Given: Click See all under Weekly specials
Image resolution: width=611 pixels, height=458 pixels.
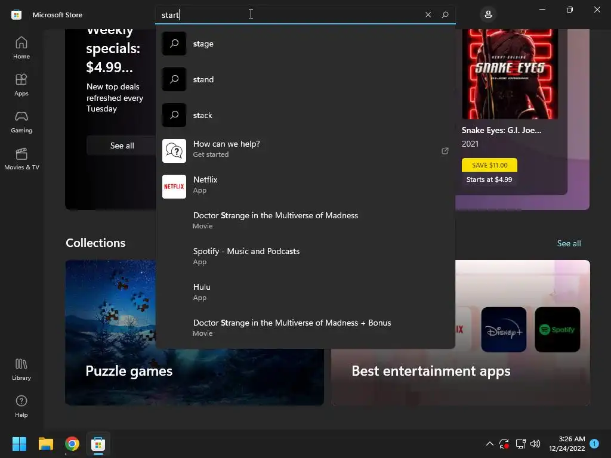Looking at the screenshot, I should (122, 146).
